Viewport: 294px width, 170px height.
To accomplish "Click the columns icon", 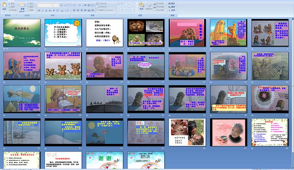I will (93, 10).
